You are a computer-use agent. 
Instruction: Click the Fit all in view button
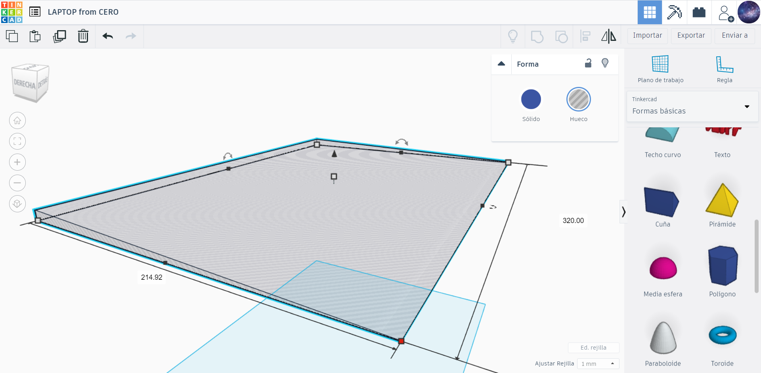pyautogui.click(x=17, y=141)
